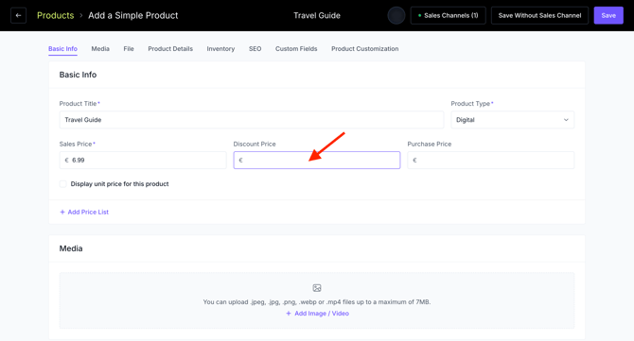Click the plus icon beside Add Image / Video
The image size is (634, 341).
[289, 314]
